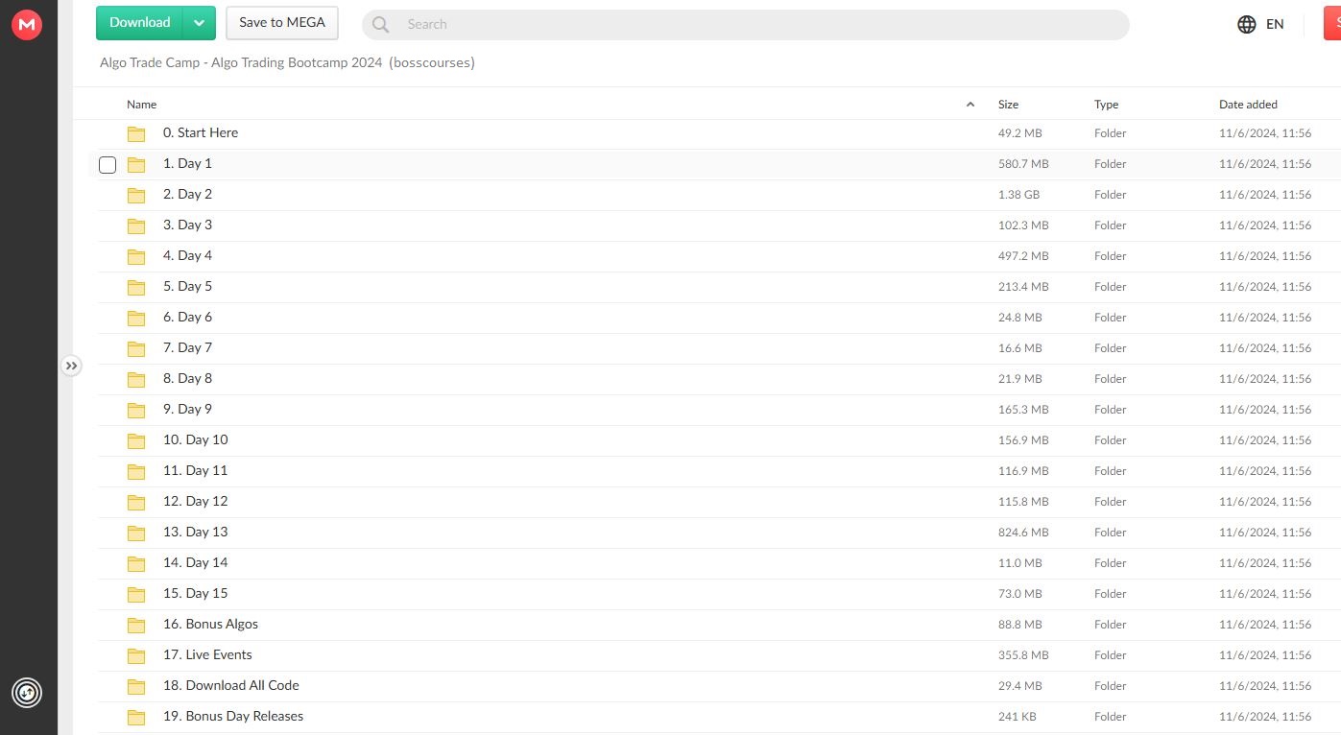1341x735 pixels.
Task: Click the folder icon for 18. Download All Code
Action: (x=136, y=686)
